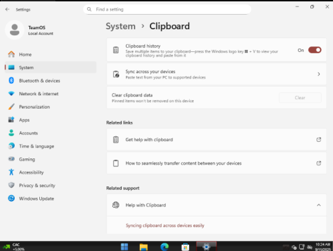Click the Time & language globe icon
The width and height of the screenshot is (333, 251).
tap(11, 146)
